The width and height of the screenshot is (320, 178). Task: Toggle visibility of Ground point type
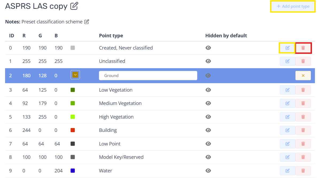click(x=208, y=75)
